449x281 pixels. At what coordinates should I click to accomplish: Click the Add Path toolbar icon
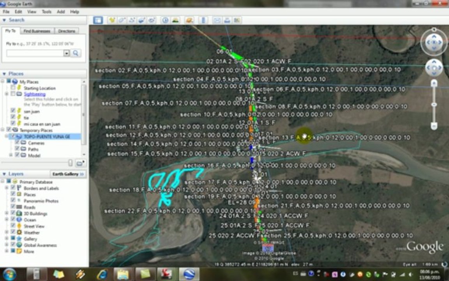132,20
